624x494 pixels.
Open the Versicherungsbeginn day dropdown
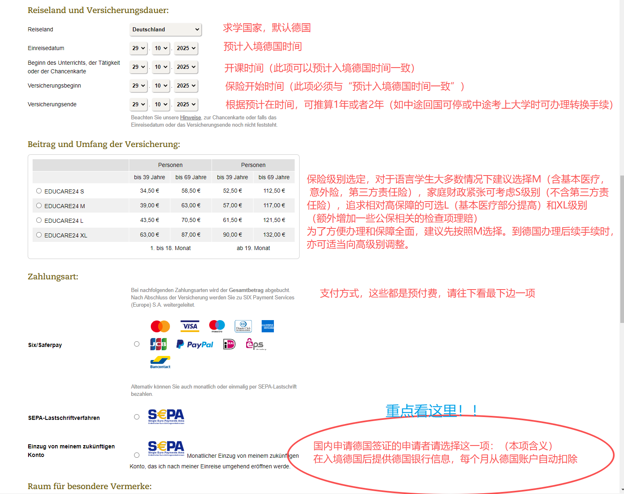coord(139,86)
